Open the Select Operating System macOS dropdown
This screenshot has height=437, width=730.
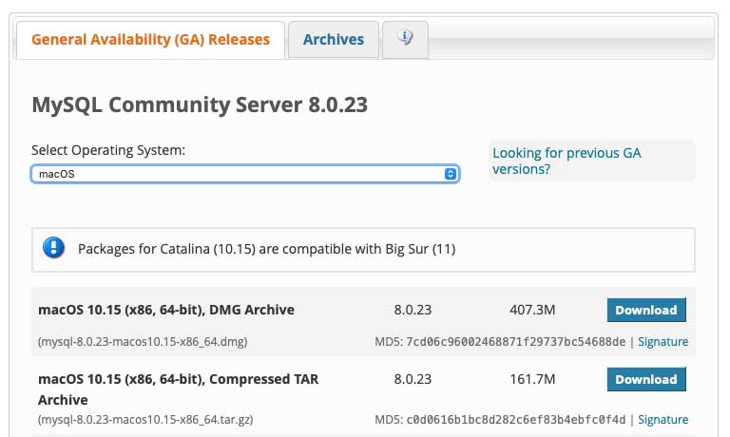click(245, 174)
